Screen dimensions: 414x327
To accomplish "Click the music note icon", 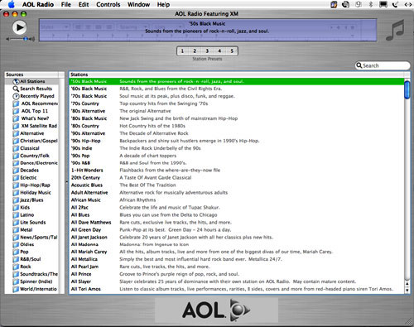I will [395, 30].
